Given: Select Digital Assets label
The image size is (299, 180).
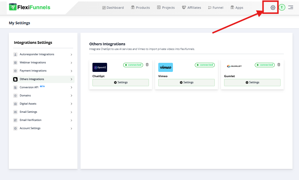Looking at the screenshot, I should (28, 104).
